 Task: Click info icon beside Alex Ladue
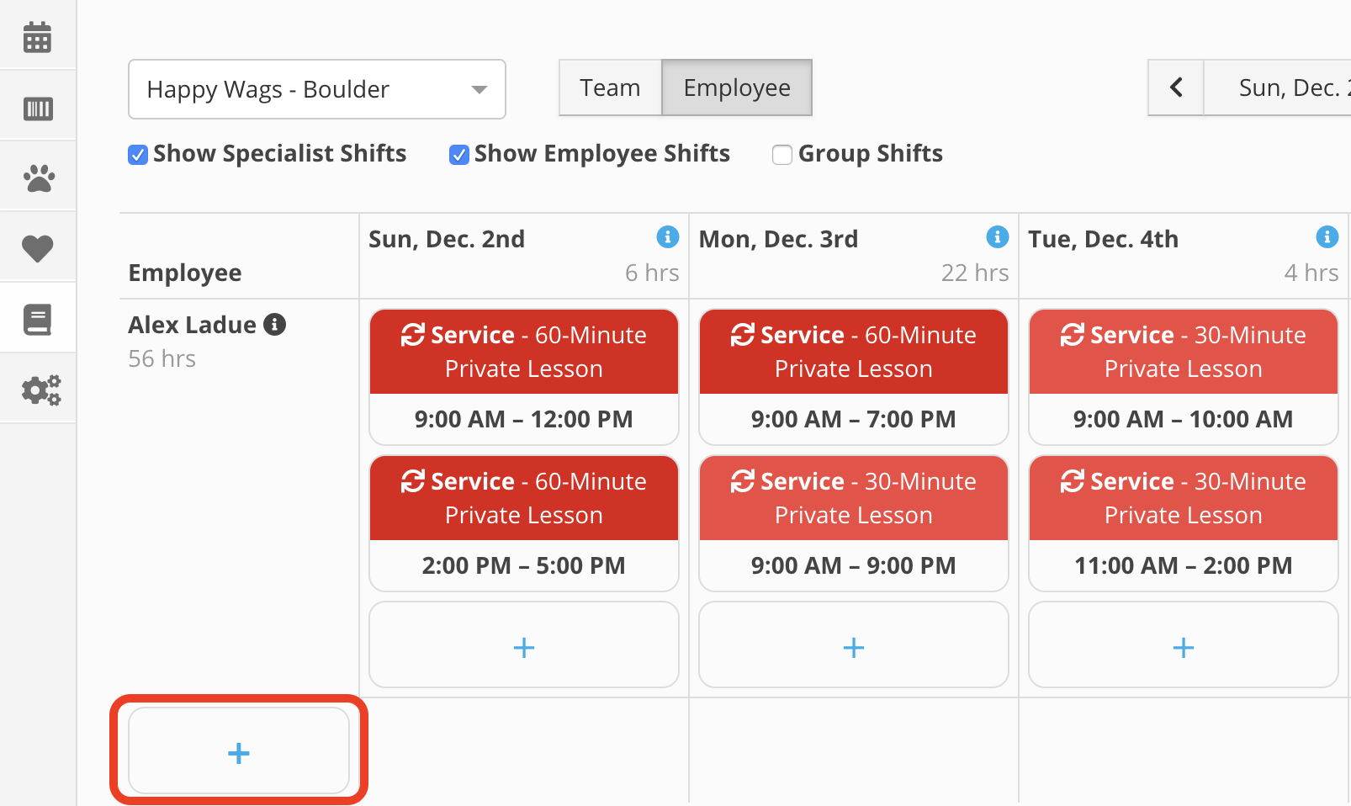274,324
